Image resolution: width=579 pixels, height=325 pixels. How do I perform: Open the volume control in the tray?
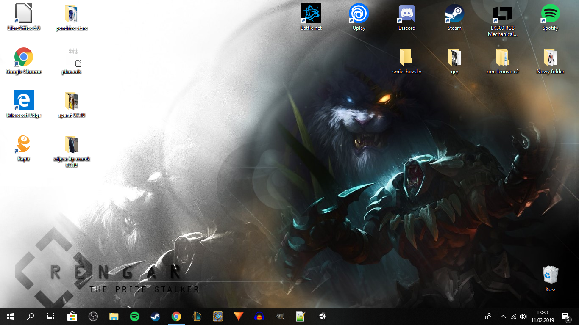click(x=523, y=316)
